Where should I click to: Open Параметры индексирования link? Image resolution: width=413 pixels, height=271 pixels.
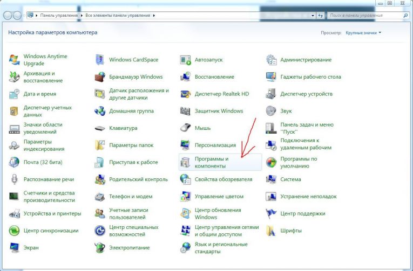pyautogui.click(x=44, y=145)
